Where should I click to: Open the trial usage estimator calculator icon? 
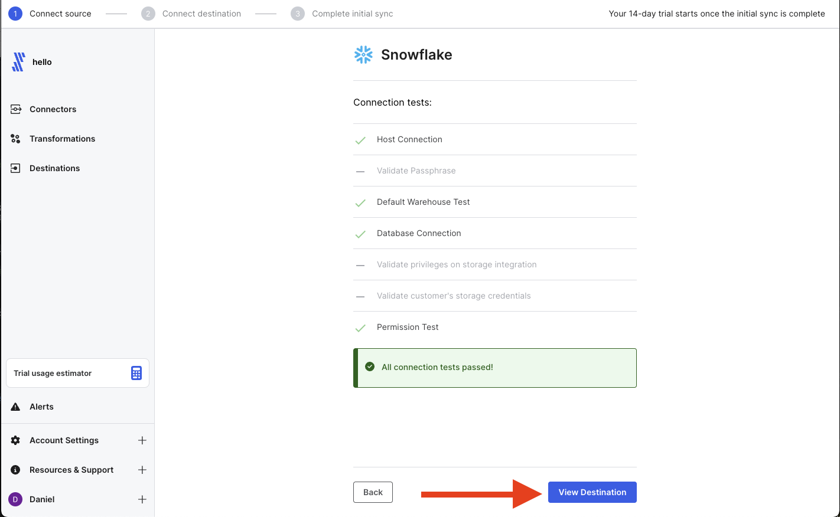136,373
